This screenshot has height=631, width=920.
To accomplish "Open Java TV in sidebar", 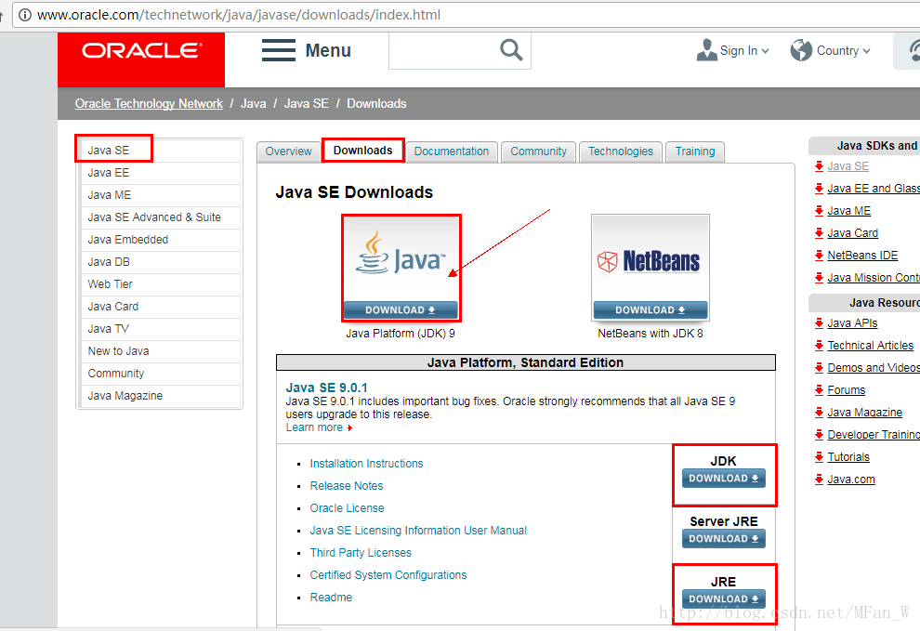I will click(159, 329).
